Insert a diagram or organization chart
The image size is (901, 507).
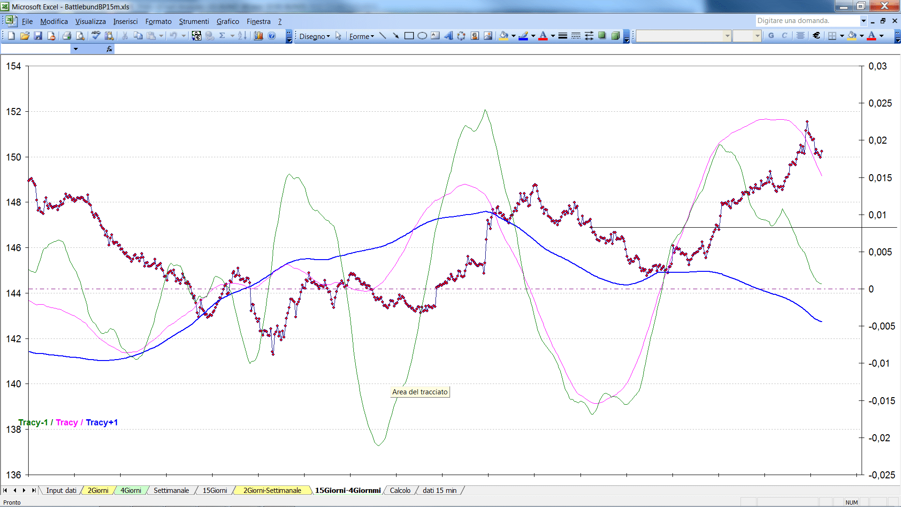pyautogui.click(x=462, y=36)
